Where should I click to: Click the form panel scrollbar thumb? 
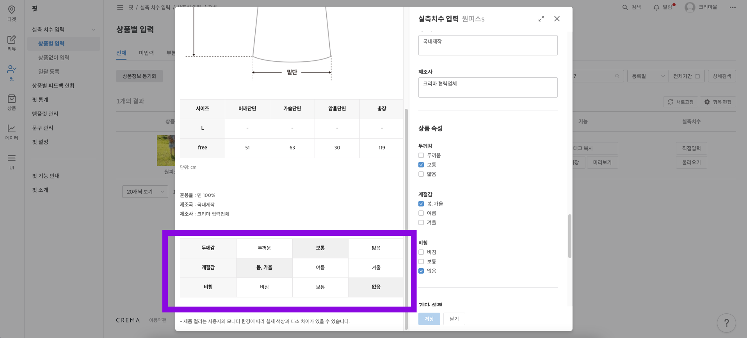(570, 236)
